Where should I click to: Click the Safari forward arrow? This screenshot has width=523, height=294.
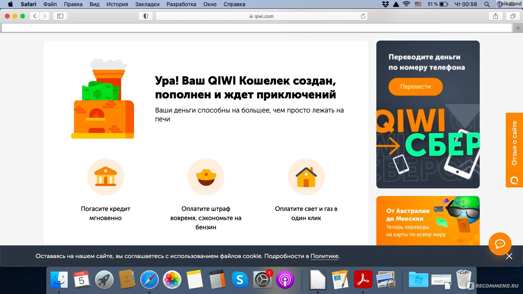click(x=45, y=16)
